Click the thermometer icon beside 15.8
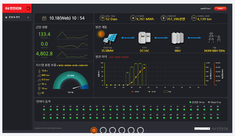This screenshot has width=235, height=136. coord(39,71)
